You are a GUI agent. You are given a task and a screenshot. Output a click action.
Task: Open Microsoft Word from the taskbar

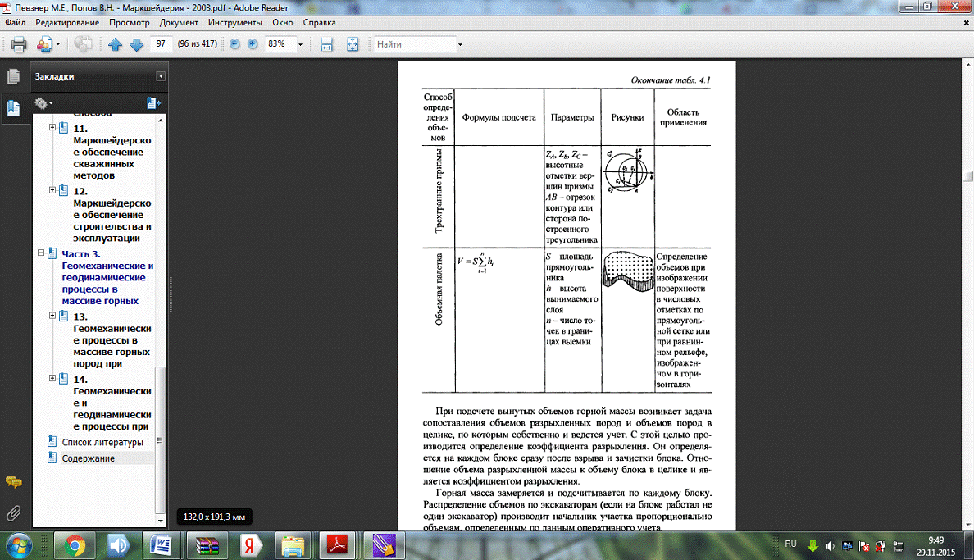point(161,544)
